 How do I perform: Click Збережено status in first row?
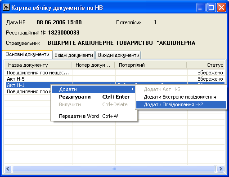click(210, 73)
